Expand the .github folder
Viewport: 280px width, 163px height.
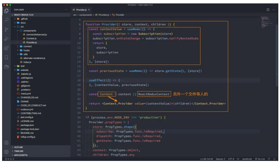(24, 19)
